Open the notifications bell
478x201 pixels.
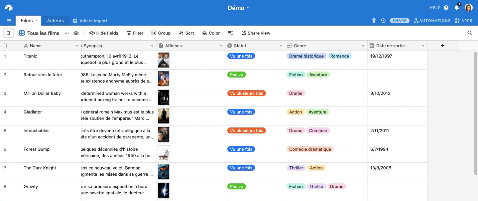[x=457, y=8]
